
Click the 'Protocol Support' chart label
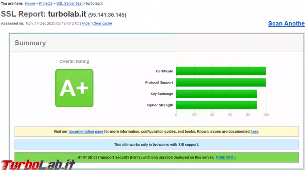(159, 82)
